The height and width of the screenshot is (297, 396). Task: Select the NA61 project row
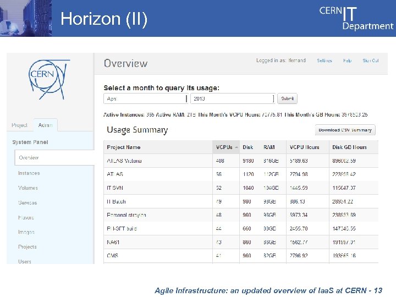241,242
